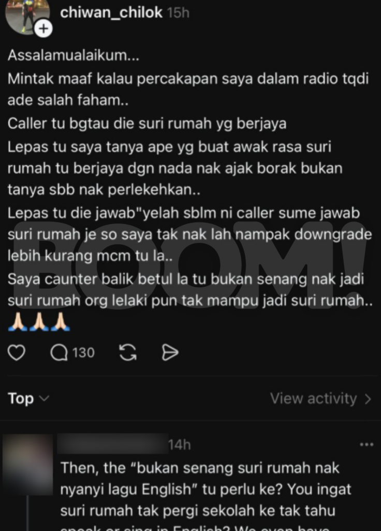Screen dimensions: 381x531
Task: Tap the share paper plane icon
Action: [170, 353]
